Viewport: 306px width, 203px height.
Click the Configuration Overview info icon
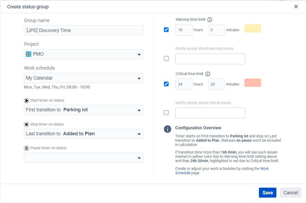pyautogui.click(x=167, y=129)
